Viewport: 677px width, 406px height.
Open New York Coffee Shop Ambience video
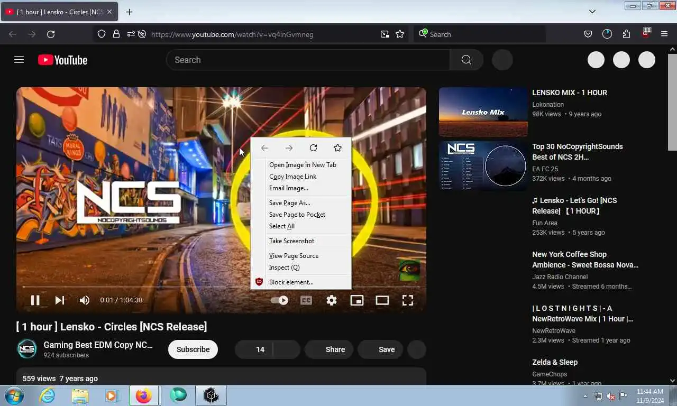click(585, 260)
